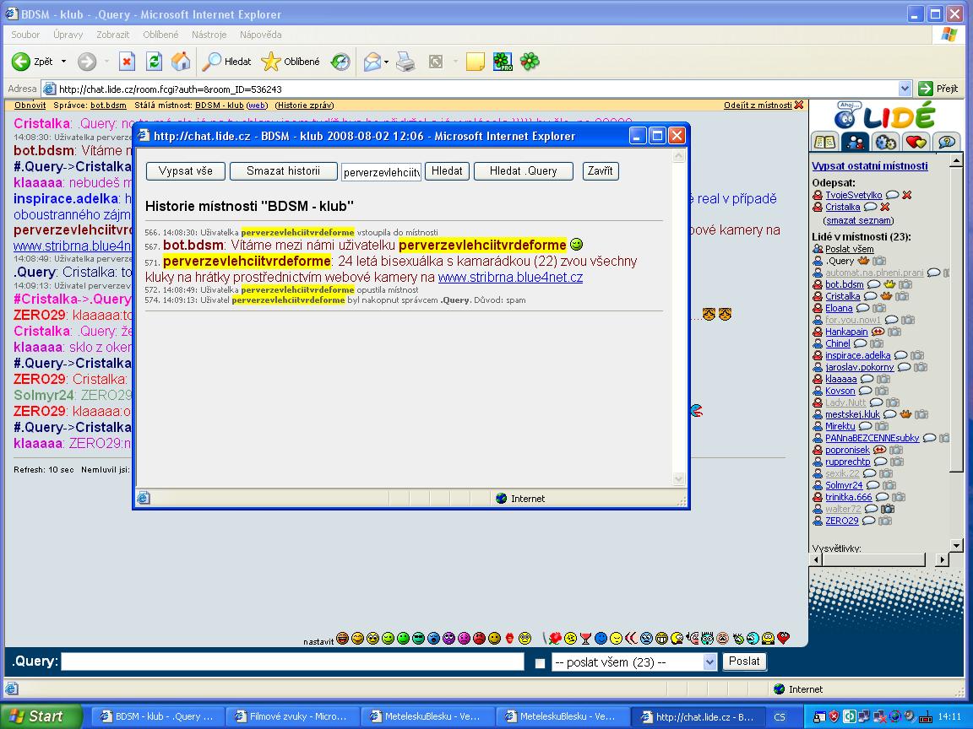Click the Zavřít button in history popup
This screenshot has height=729, width=973.
[601, 171]
